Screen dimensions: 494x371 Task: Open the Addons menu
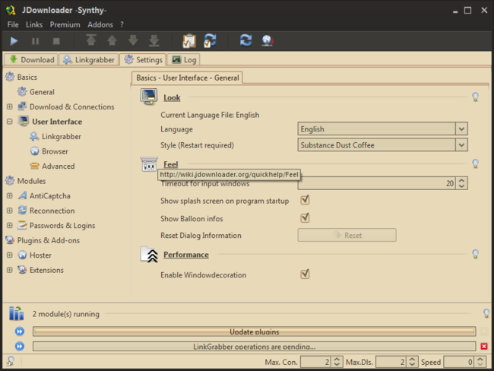coord(100,24)
